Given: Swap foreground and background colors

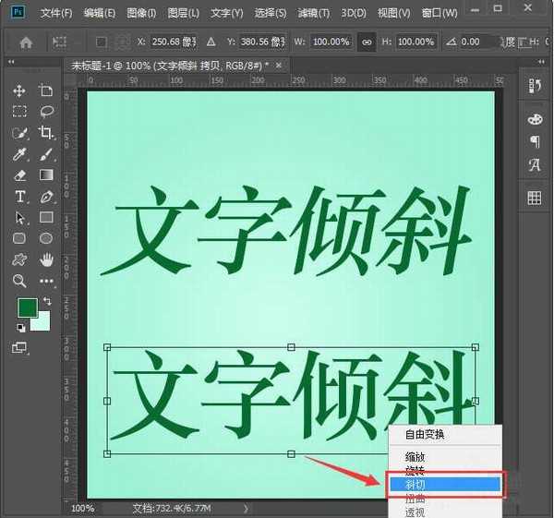Looking at the screenshot, I should coord(46,302).
